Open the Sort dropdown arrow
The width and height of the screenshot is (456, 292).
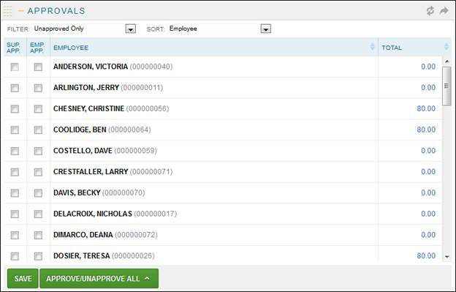point(266,29)
